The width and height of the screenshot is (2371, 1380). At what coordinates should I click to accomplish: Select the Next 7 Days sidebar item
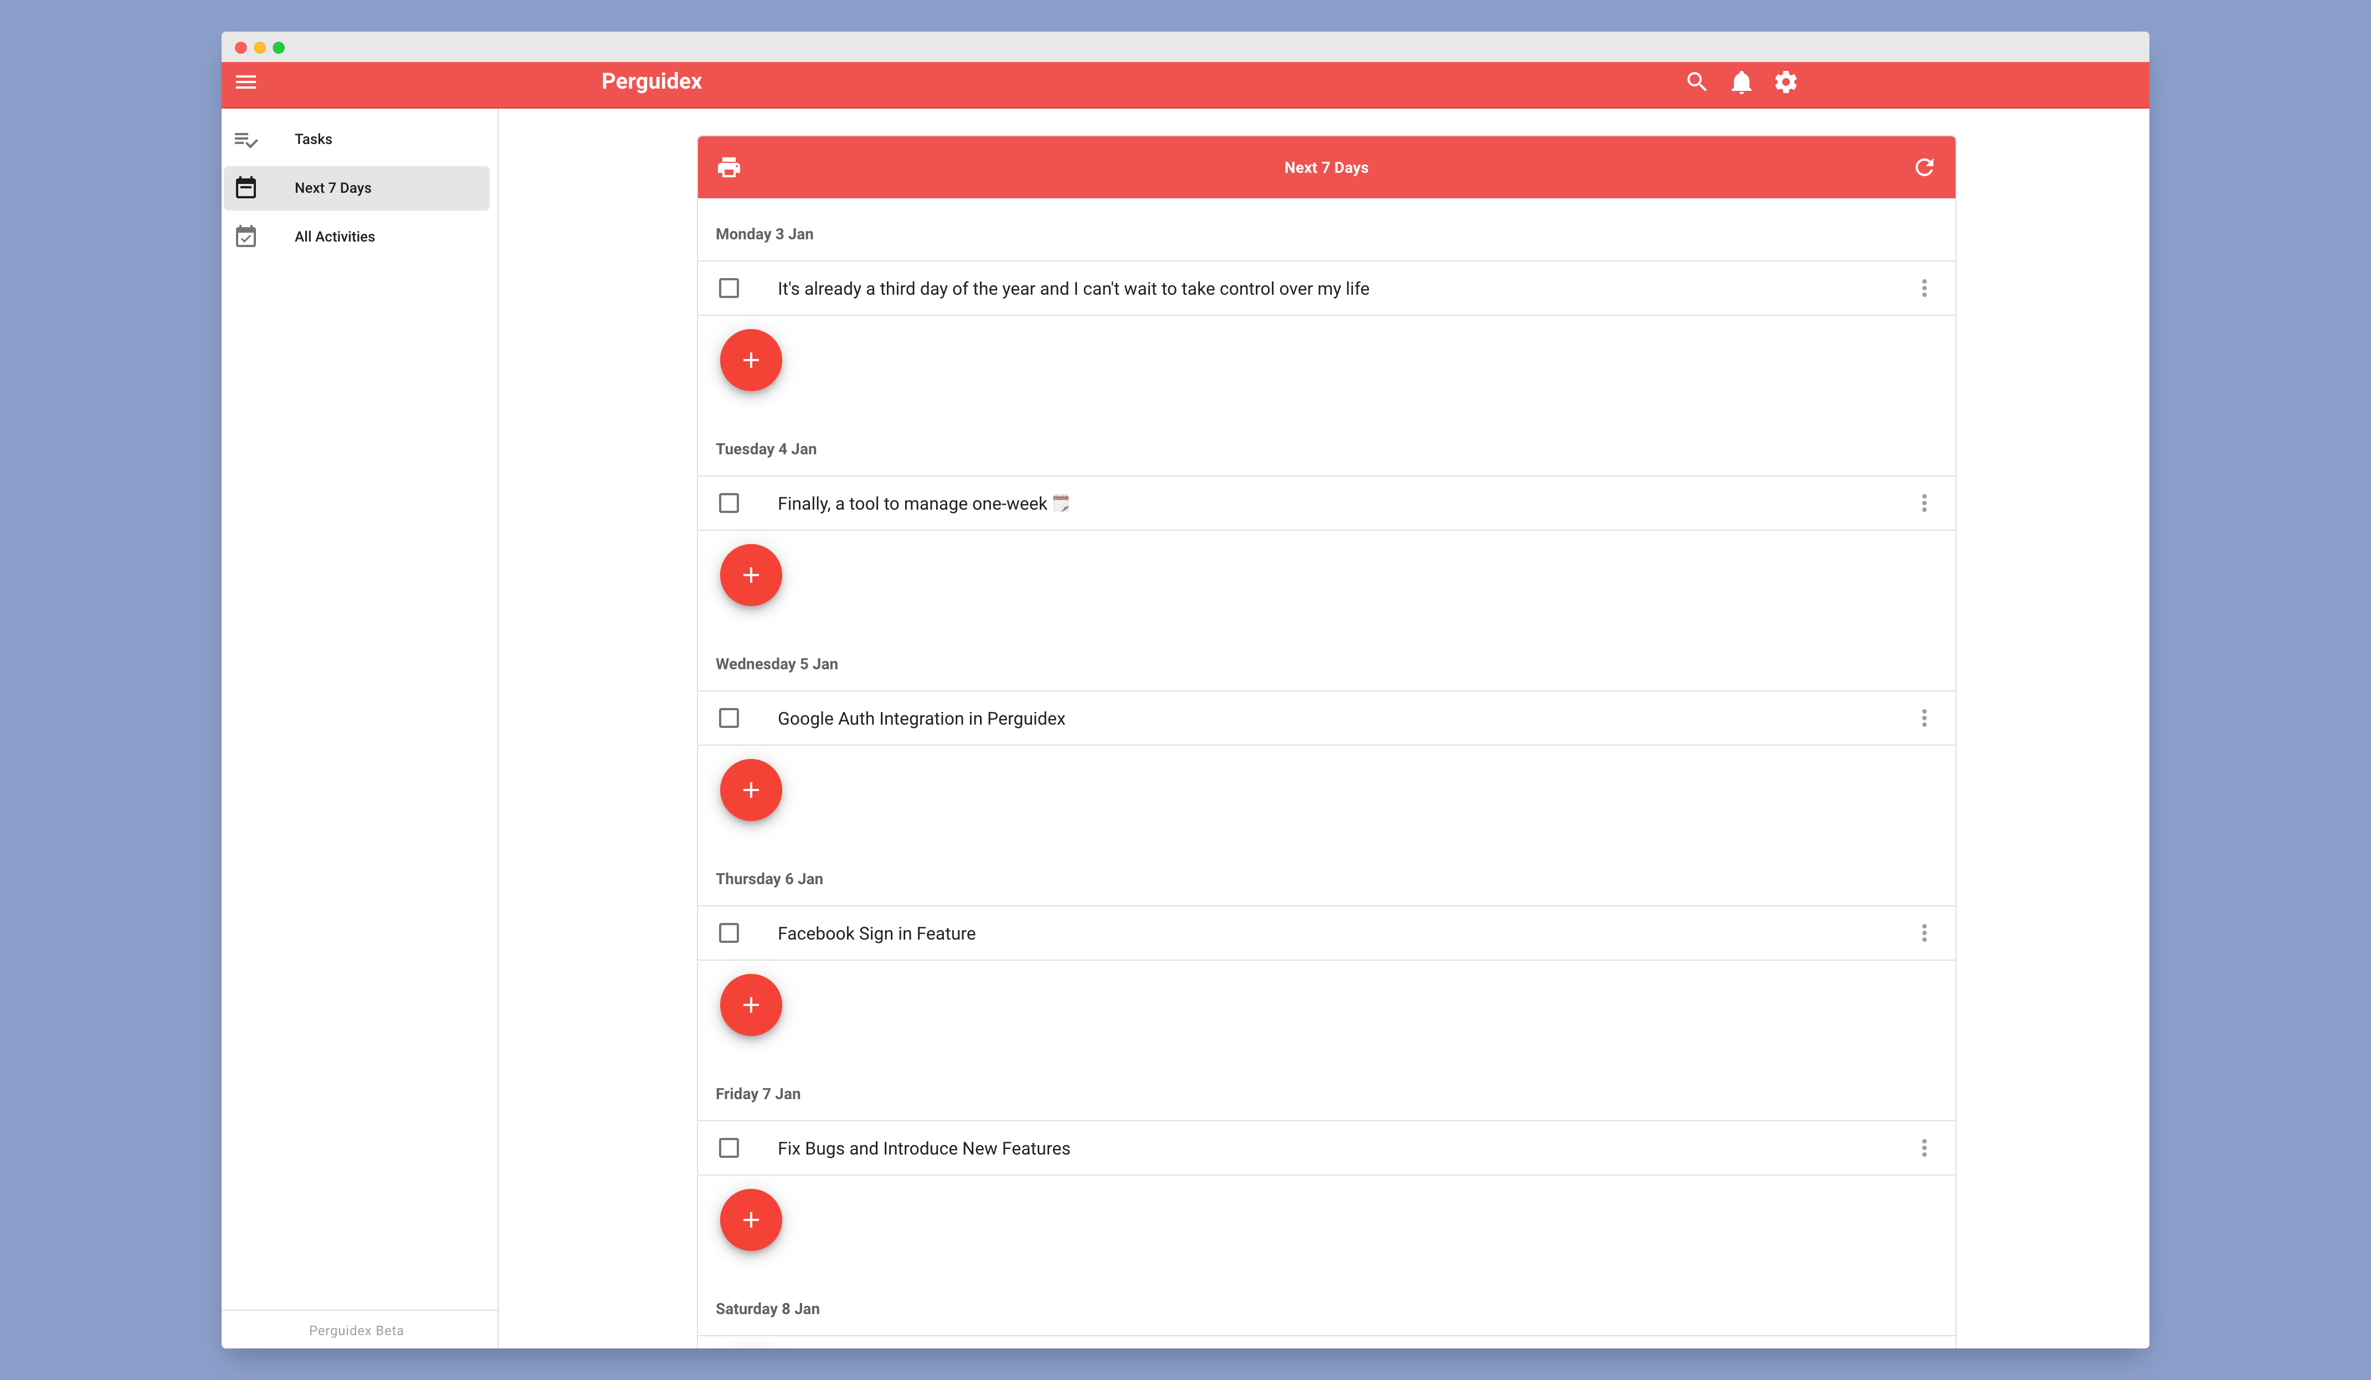[x=333, y=188]
